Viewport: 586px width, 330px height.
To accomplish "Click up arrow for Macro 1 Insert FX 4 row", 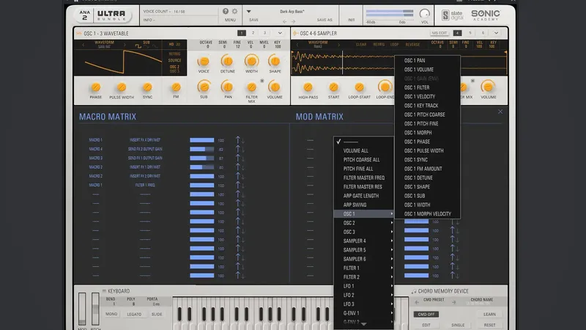I will click(237, 139).
